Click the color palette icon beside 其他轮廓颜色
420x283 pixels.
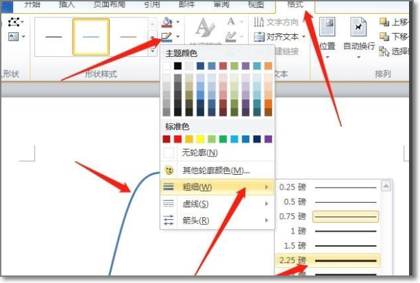[169, 171]
